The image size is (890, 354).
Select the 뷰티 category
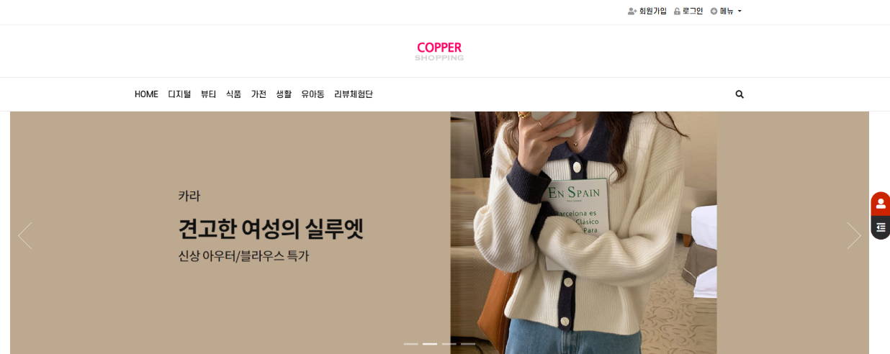click(208, 94)
